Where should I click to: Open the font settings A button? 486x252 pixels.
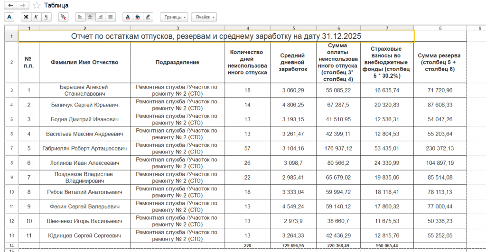click(x=9, y=17)
